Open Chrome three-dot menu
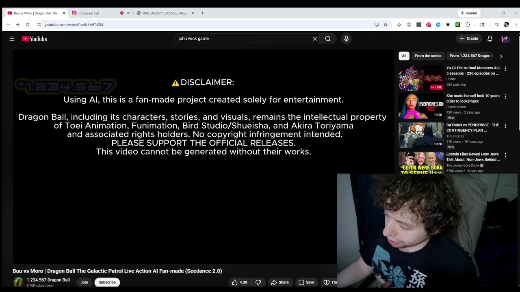 (516, 25)
